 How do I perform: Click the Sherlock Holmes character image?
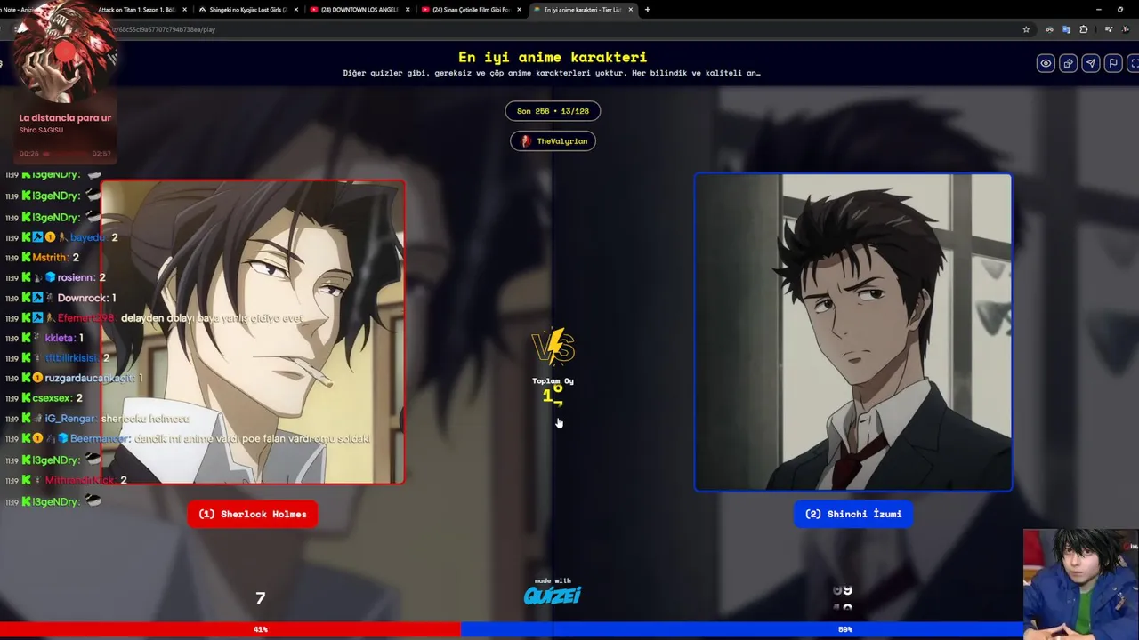(x=253, y=332)
